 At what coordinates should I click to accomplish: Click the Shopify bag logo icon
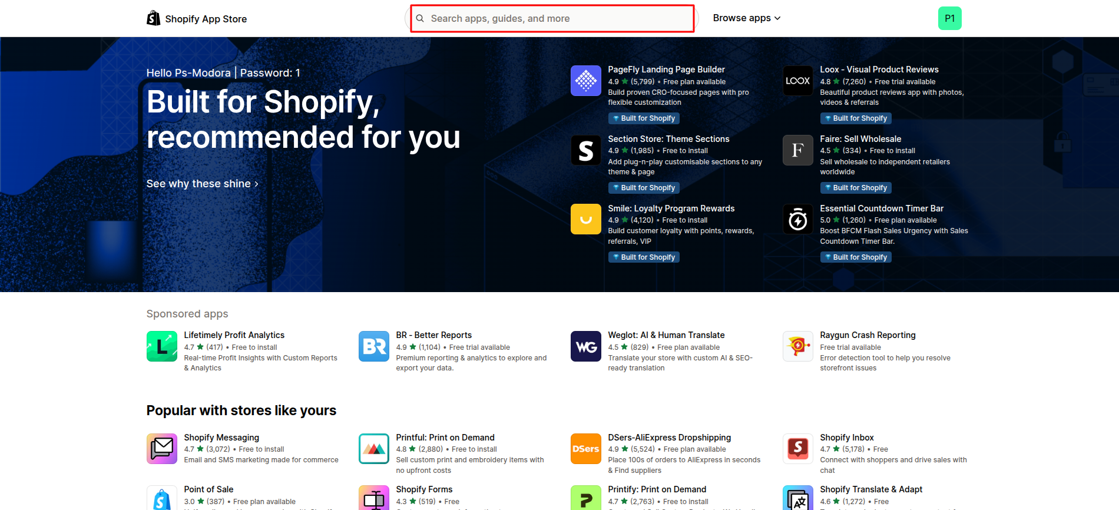[153, 18]
